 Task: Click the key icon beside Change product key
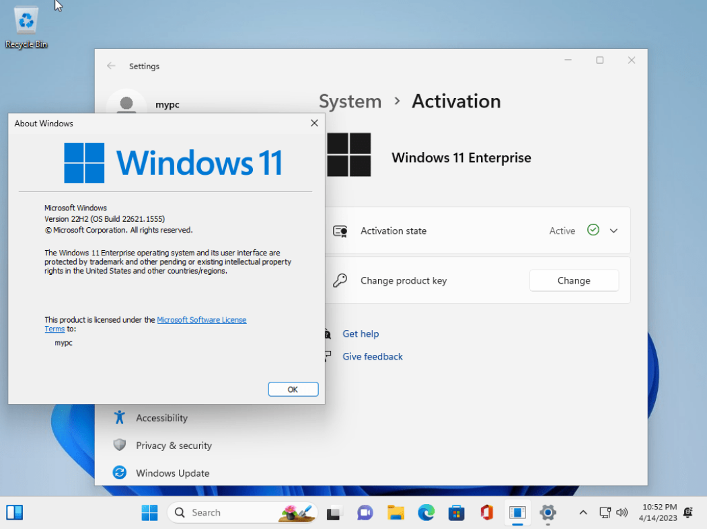(340, 280)
